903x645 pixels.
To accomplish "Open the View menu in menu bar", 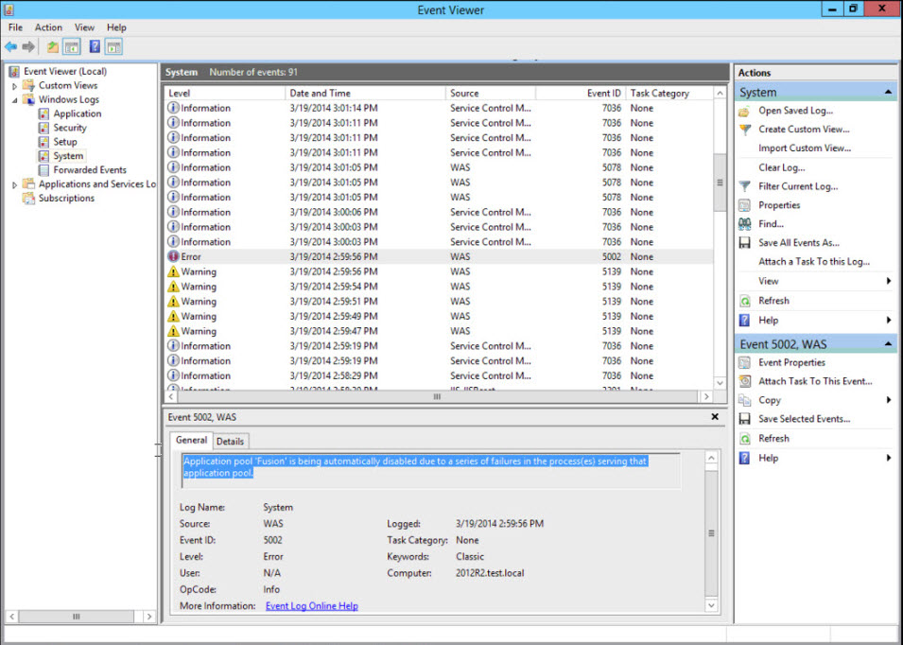I will pyautogui.click(x=84, y=27).
